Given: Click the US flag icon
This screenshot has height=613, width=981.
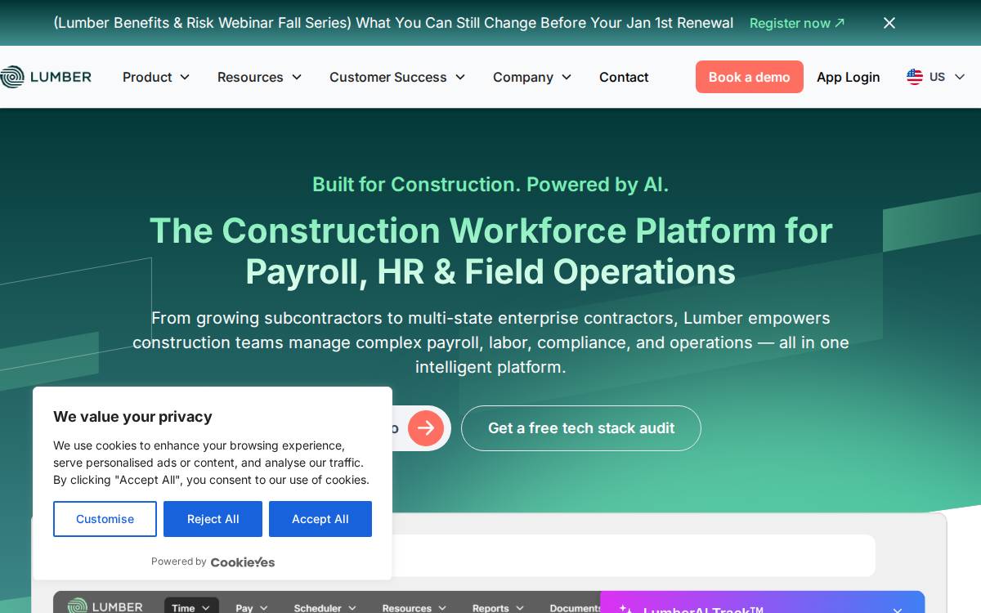Looking at the screenshot, I should click(915, 77).
